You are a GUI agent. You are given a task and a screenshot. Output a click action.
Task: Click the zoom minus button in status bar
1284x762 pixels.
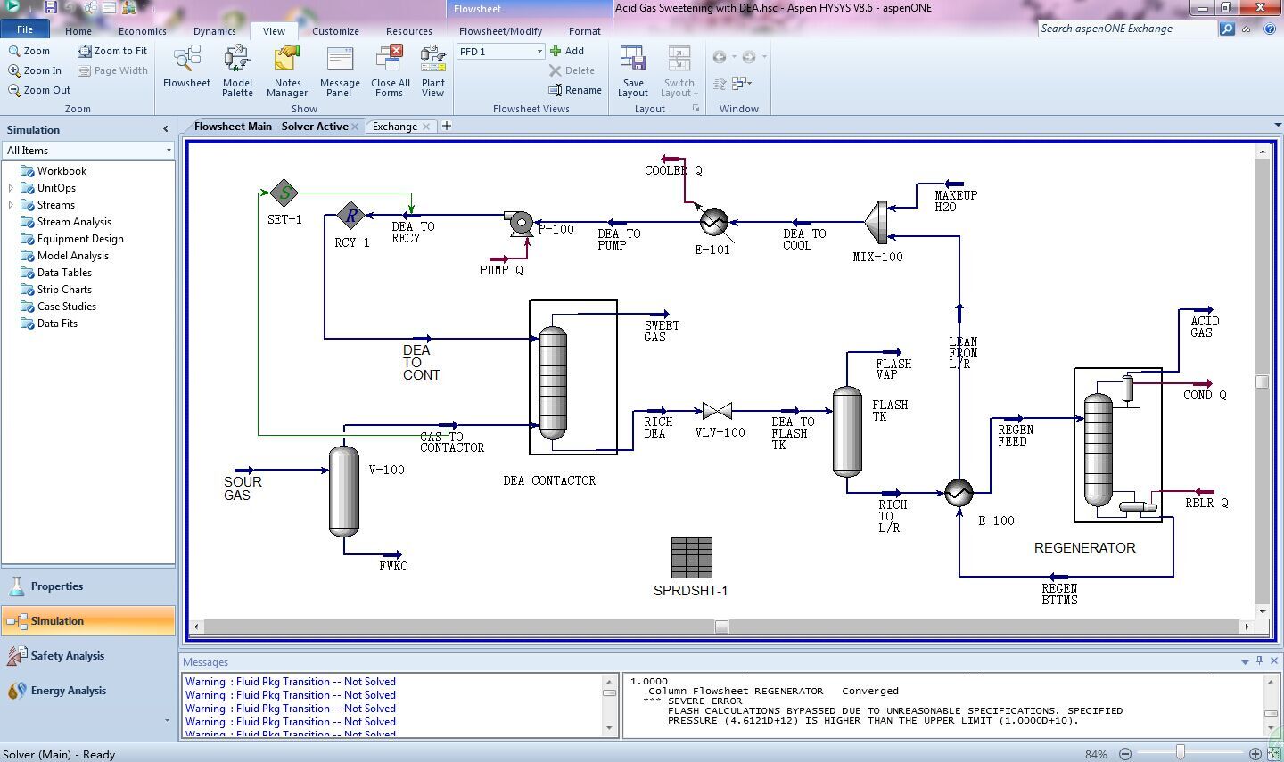(x=1125, y=754)
